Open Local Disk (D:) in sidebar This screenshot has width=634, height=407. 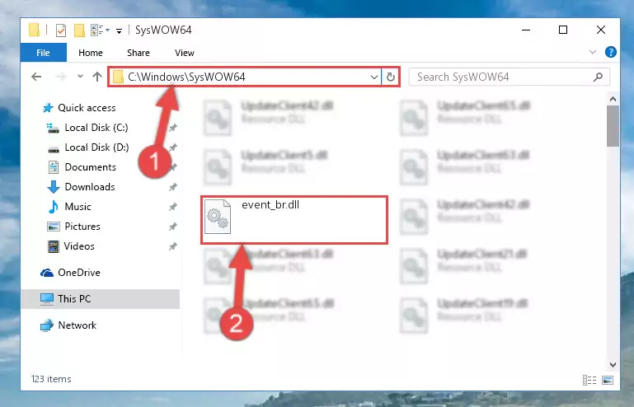click(x=96, y=147)
